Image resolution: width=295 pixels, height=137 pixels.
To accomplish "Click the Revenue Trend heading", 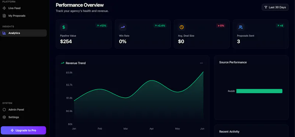I will [76, 63].
